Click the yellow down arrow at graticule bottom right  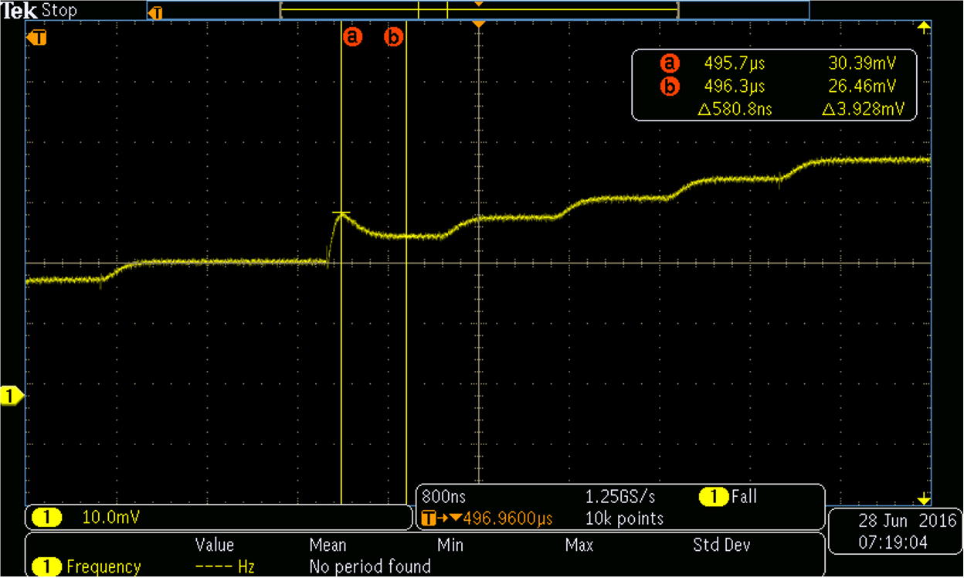coord(924,499)
